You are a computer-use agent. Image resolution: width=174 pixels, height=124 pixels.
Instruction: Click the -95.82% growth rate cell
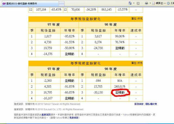click(70, 36)
